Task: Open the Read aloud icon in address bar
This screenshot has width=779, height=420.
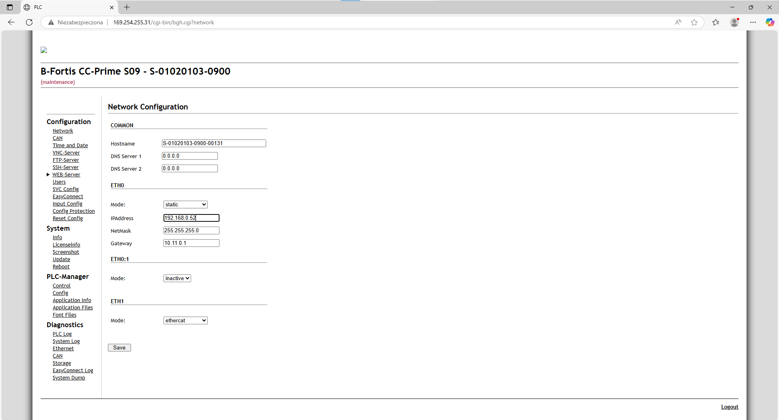Action: pos(678,22)
